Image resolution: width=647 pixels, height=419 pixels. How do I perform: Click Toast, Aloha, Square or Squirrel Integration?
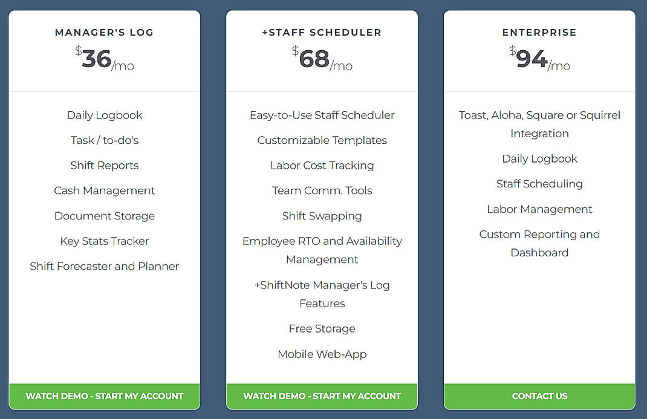coord(539,124)
